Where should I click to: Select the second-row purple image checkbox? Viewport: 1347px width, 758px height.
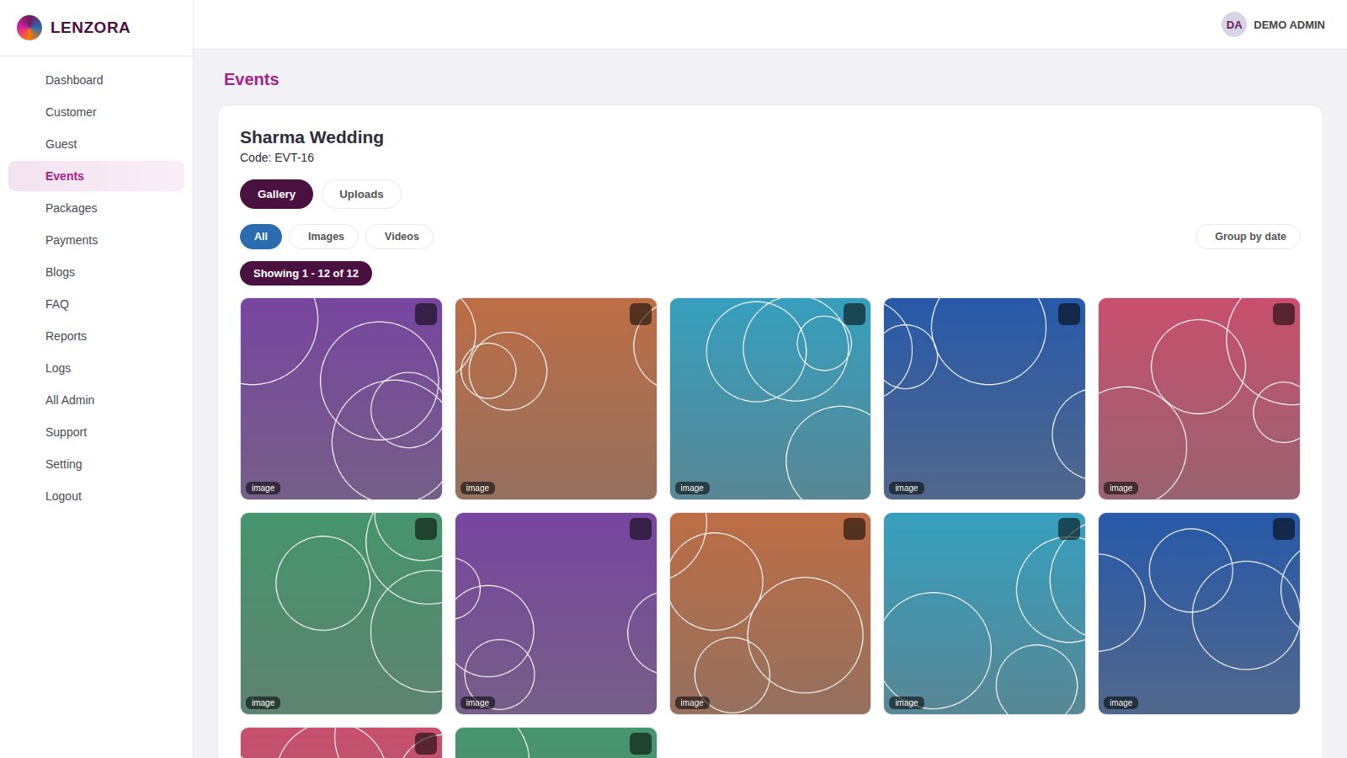pos(641,529)
